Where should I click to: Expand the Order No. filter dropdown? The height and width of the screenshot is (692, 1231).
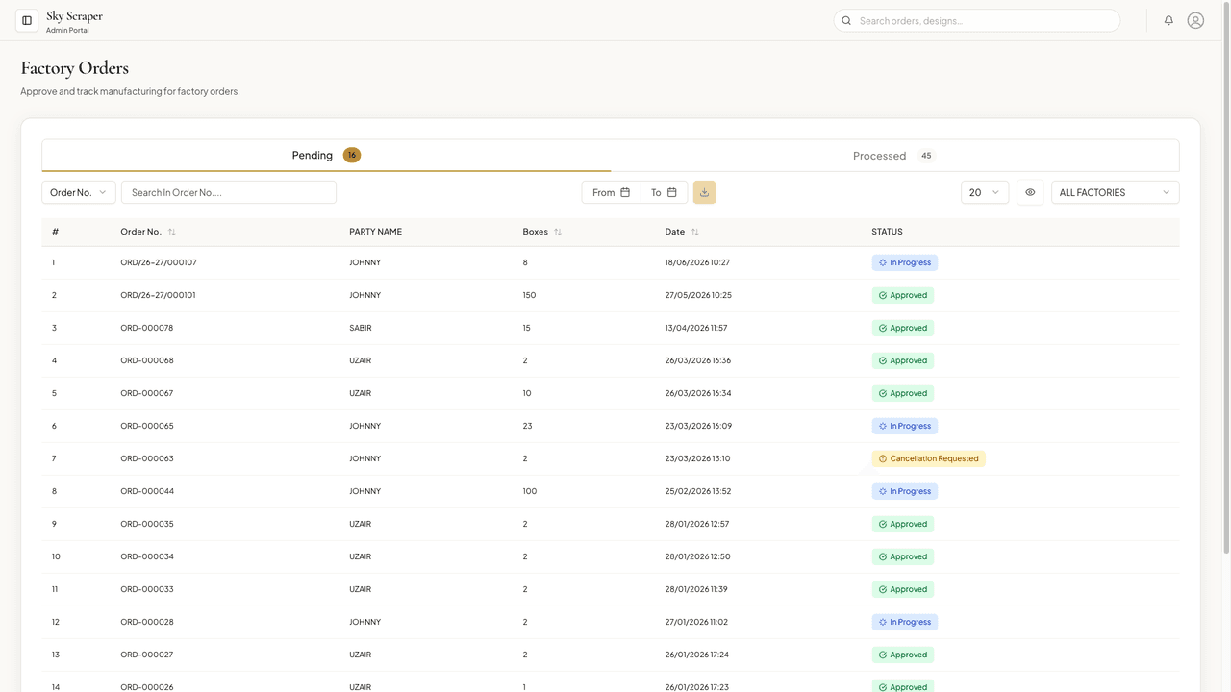(x=79, y=192)
